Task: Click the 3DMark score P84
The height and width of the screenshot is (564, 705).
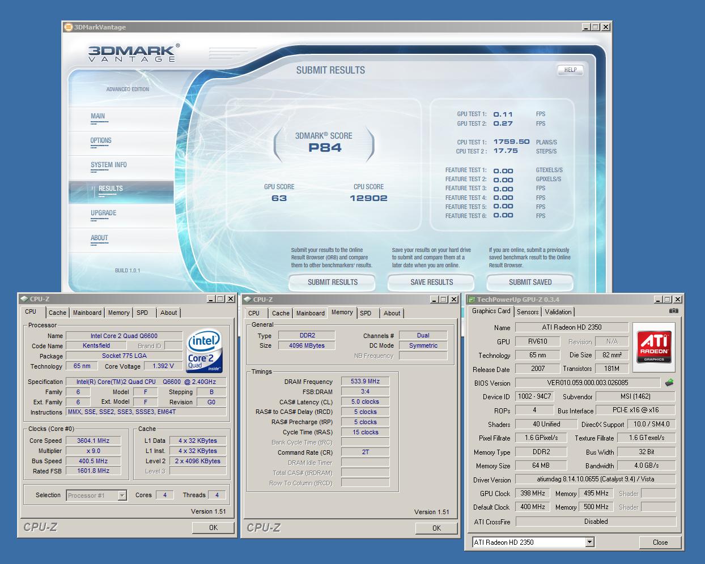Action: click(x=325, y=148)
